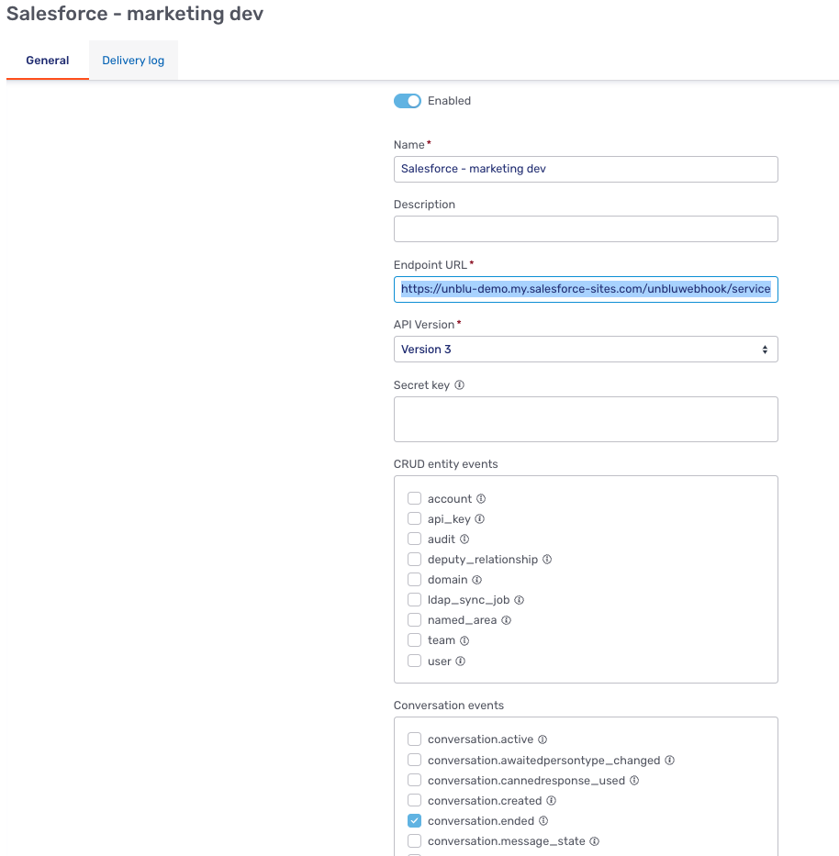Click the api_key info icon

point(478,518)
